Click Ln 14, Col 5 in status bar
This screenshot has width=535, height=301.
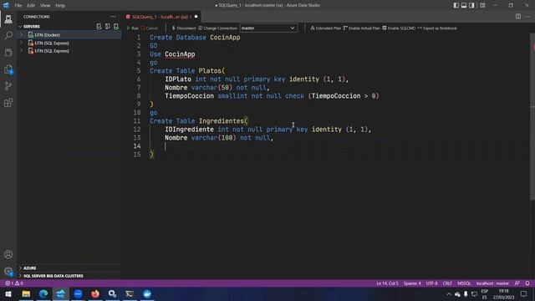click(x=387, y=283)
